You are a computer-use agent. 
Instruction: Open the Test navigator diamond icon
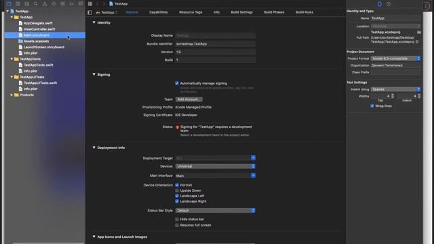[x=54, y=4]
